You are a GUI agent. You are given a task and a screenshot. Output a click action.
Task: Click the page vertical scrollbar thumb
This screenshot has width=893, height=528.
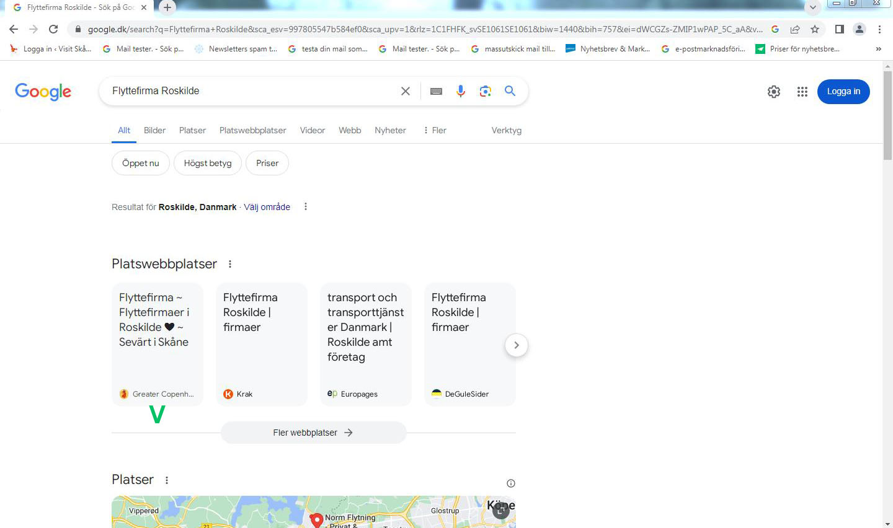888,116
